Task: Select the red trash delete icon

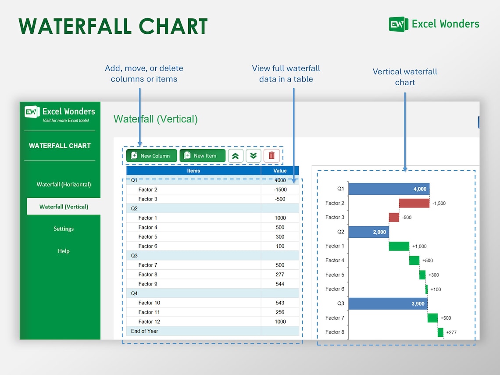Action: (x=271, y=155)
